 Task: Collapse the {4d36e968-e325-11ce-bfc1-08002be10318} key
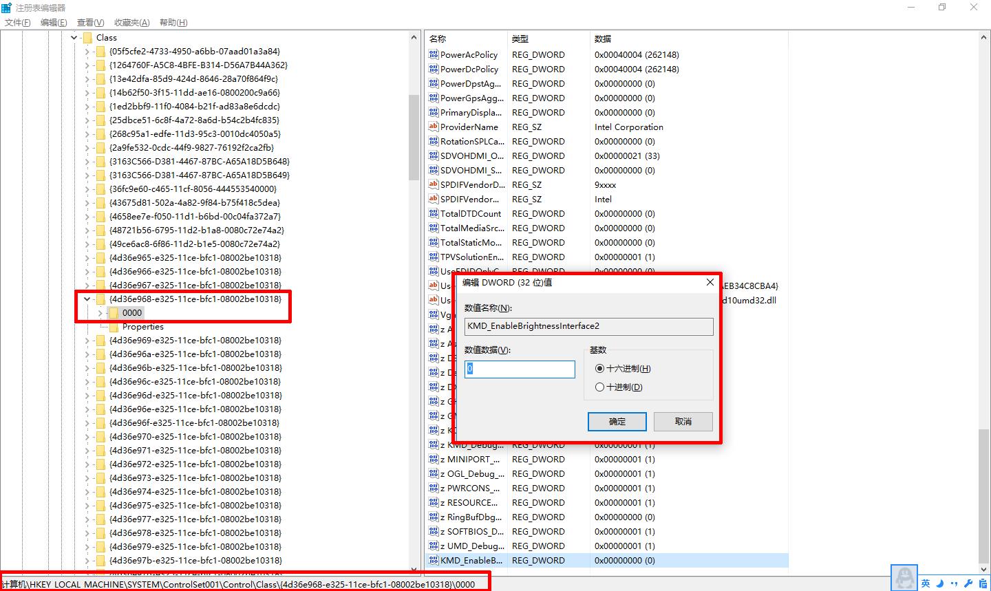[x=87, y=299]
